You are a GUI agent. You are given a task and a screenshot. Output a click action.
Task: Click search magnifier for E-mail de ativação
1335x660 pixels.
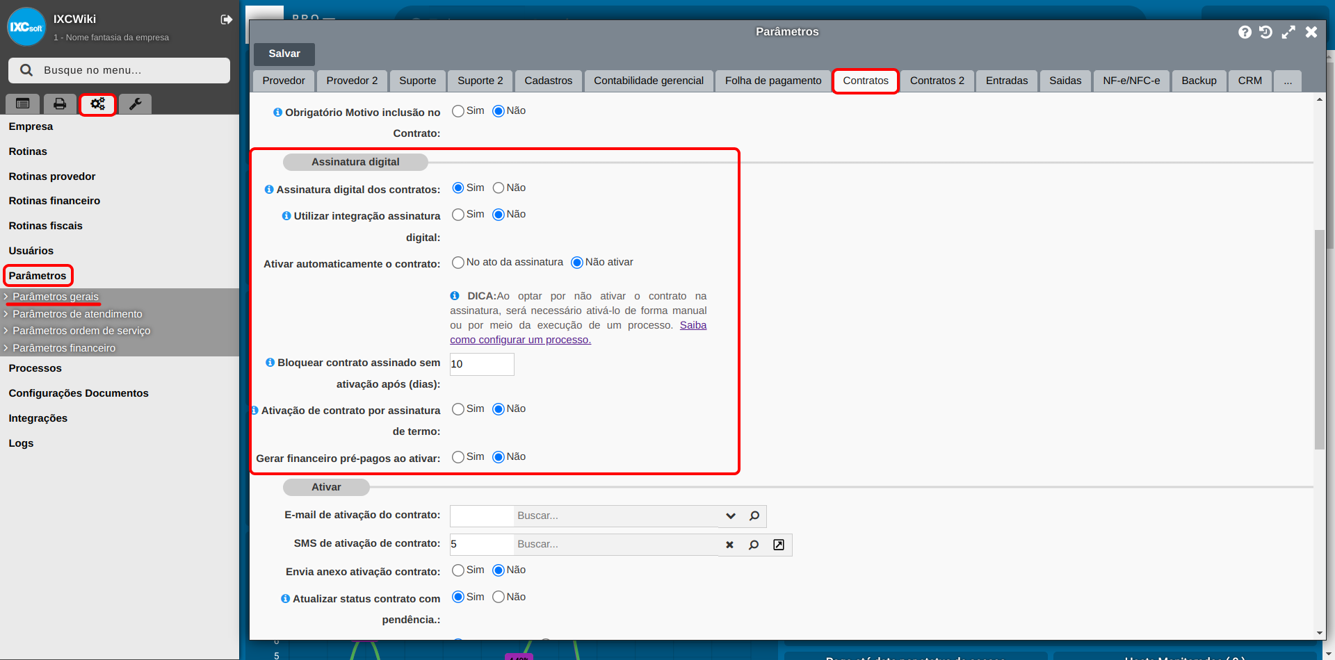[754, 515]
